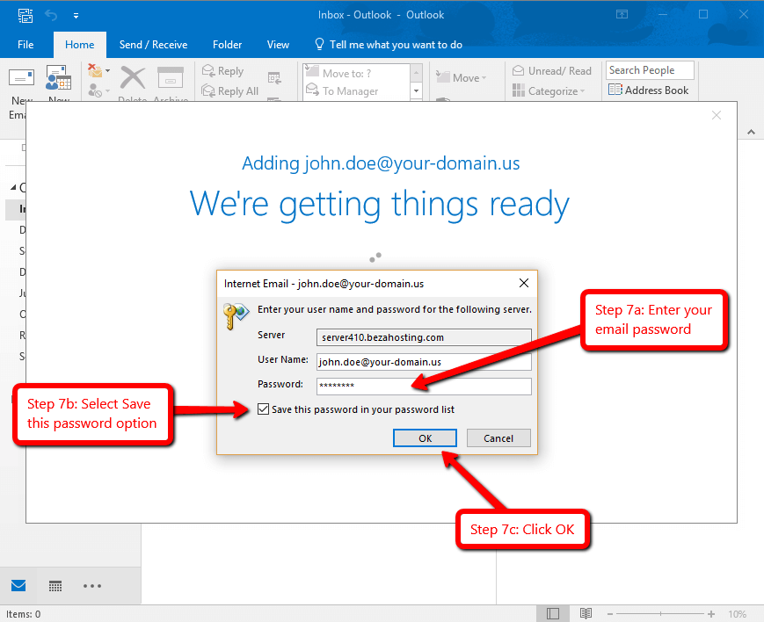
Task: Click the Reply button in the ribbon
Action: [x=222, y=71]
